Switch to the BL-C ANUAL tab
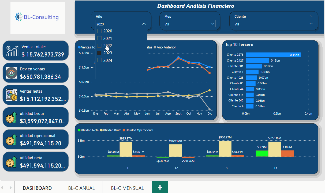This screenshot has height=193, width=325. pos(81,188)
